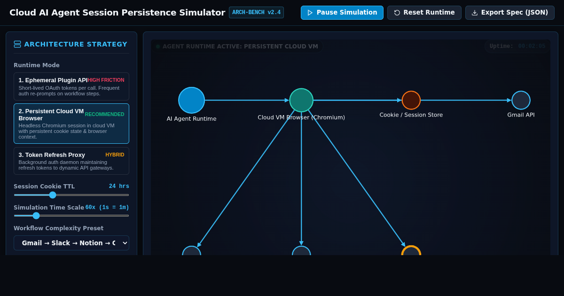
Task: Select Token Refresh Proxy runtime mode
Action: (71, 161)
